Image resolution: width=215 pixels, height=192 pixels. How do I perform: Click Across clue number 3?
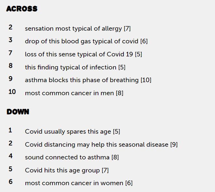point(10,40)
